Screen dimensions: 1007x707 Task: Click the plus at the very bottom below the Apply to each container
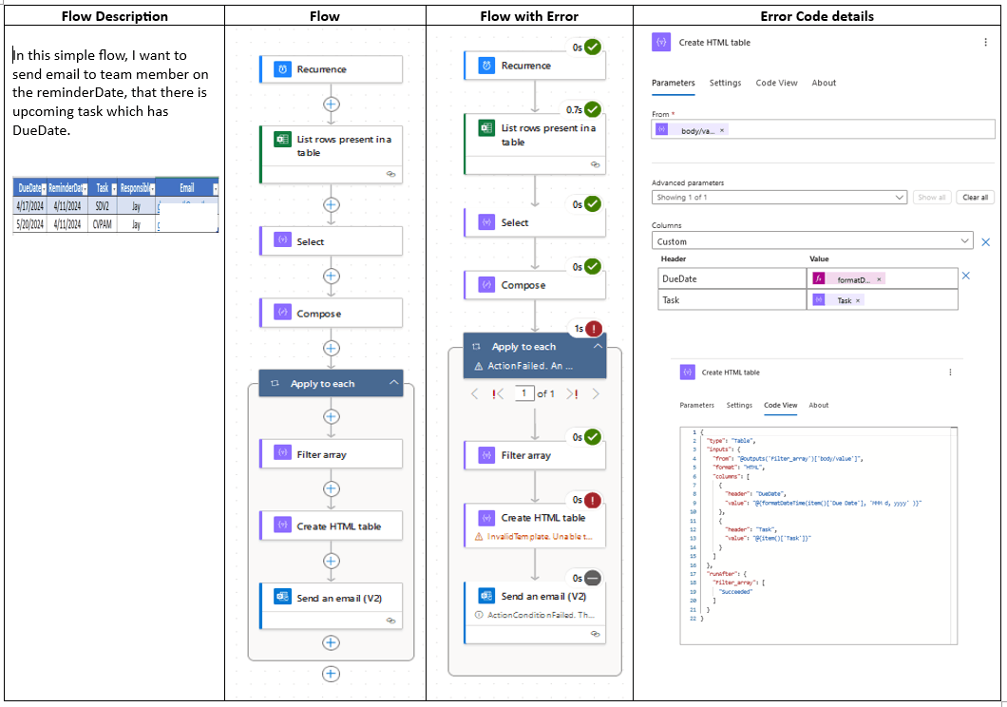(x=331, y=674)
